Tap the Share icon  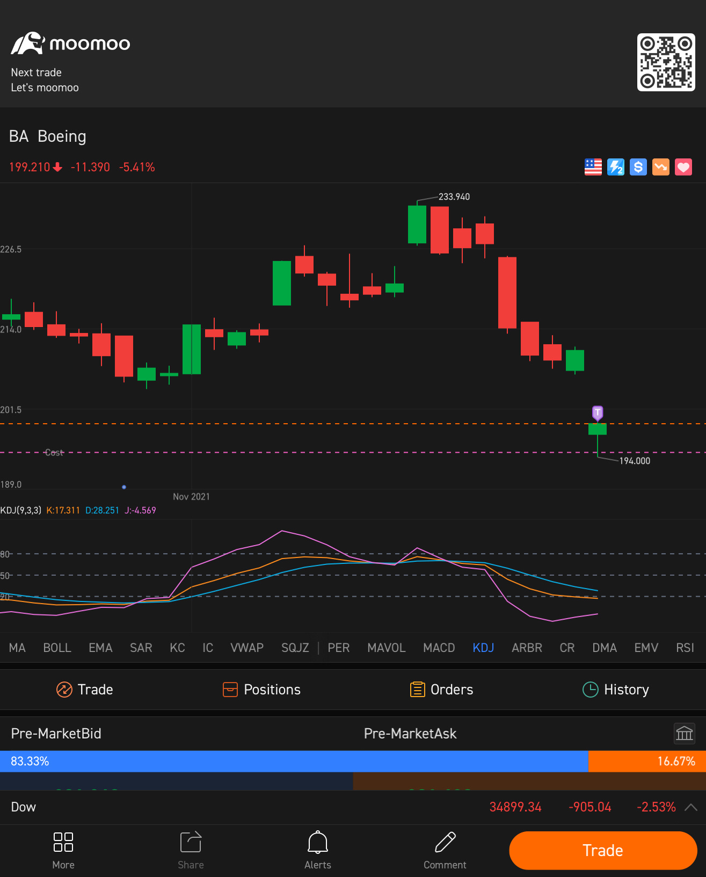(191, 850)
